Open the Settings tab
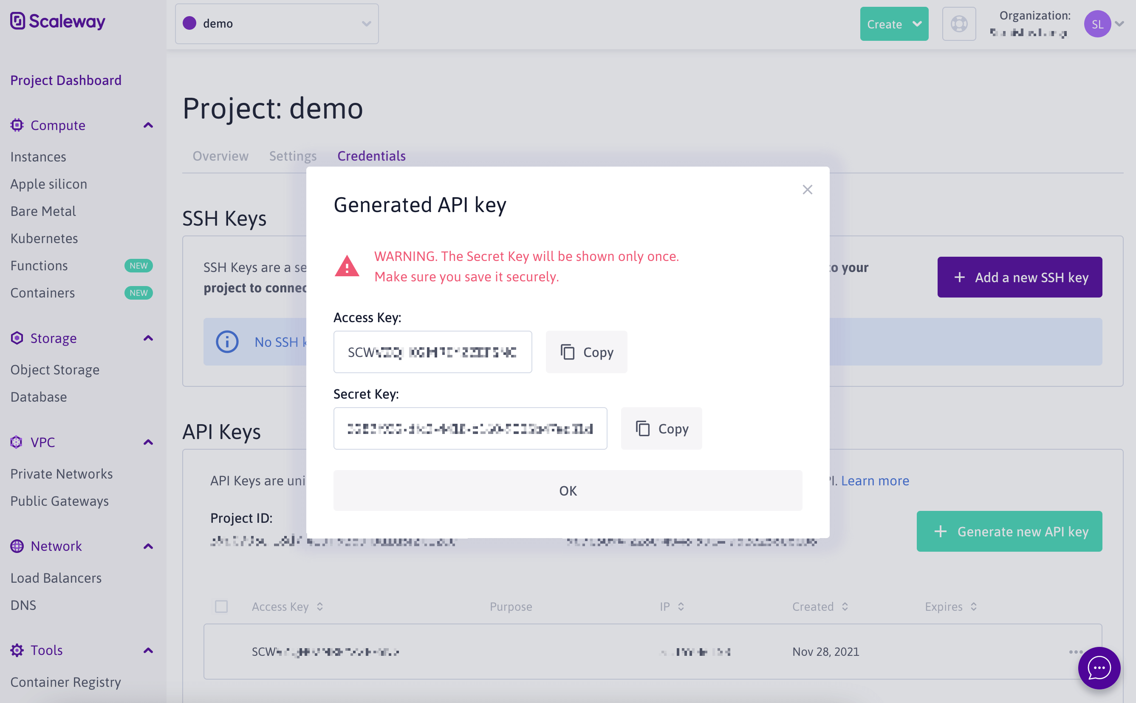The image size is (1136, 703). 293,156
